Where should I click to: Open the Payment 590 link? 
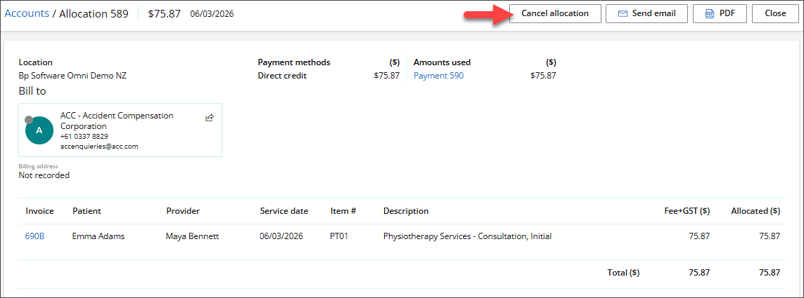438,76
